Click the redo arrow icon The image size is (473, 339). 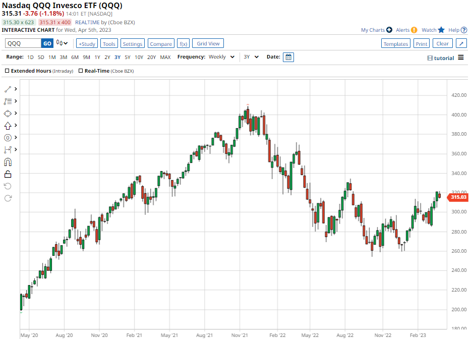pos(8,198)
